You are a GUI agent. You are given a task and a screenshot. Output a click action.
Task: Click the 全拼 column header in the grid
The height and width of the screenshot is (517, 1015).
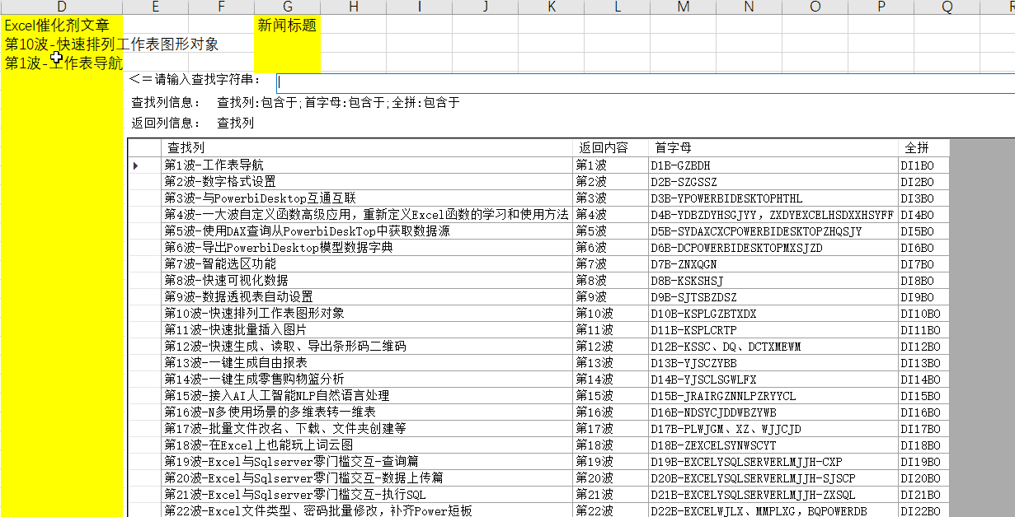(x=923, y=147)
